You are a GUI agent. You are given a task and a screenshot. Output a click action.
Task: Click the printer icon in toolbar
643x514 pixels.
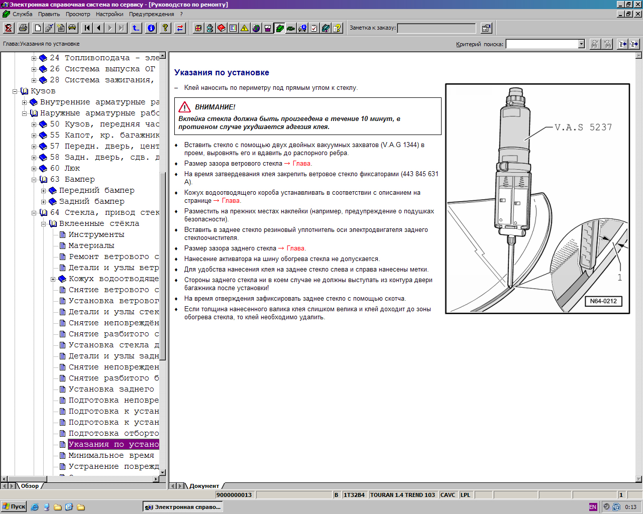[23, 28]
